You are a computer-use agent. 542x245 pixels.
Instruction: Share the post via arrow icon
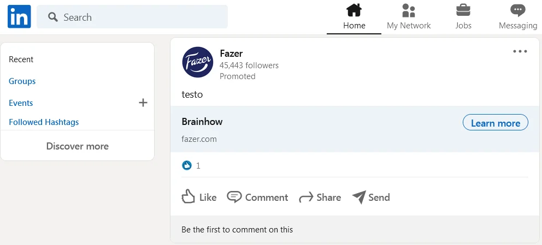coord(306,198)
